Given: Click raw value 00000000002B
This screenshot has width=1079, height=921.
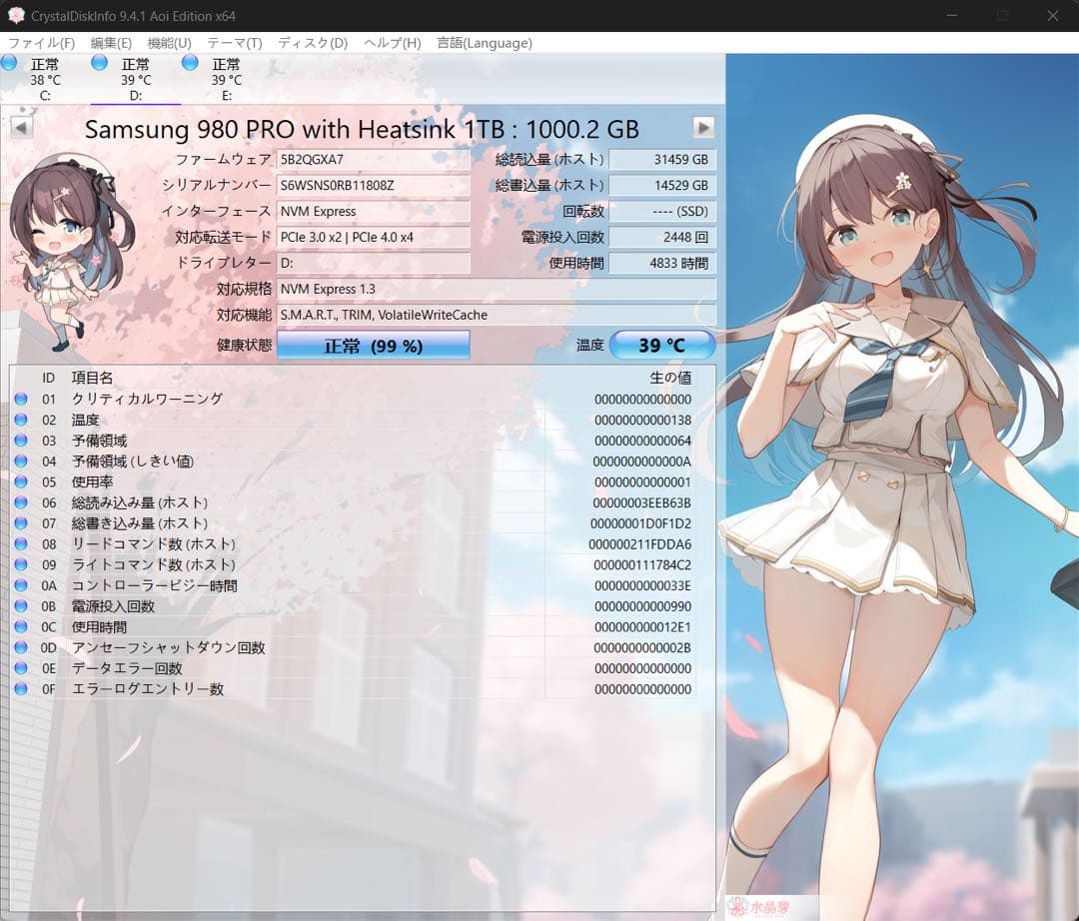Looking at the screenshot, I should 642,647.
